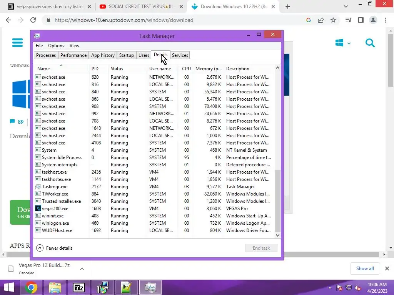
Task: Sort by the Name column header
Action: 61,68
